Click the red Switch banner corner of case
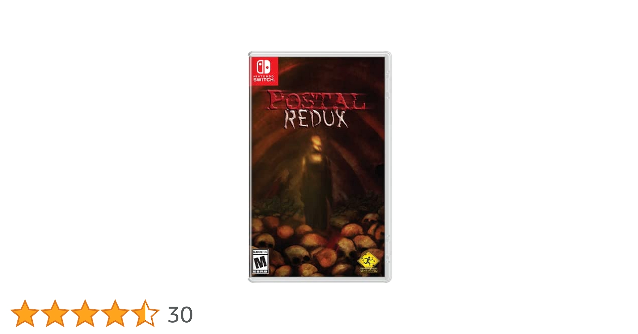Image resolution: width=638 pixels, height=334 pixels. pos(264,70)
